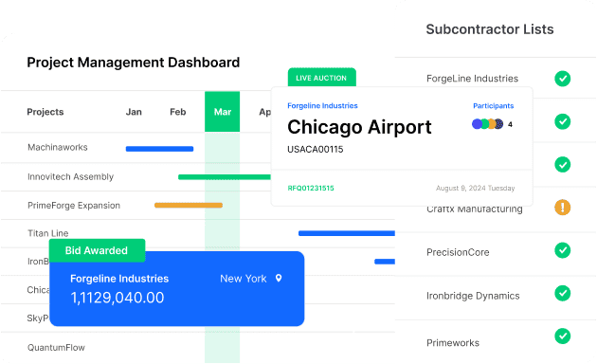
Task: Open the RFQ01231515 reference link
Action: pyautogui.click(x=311, y=188)
